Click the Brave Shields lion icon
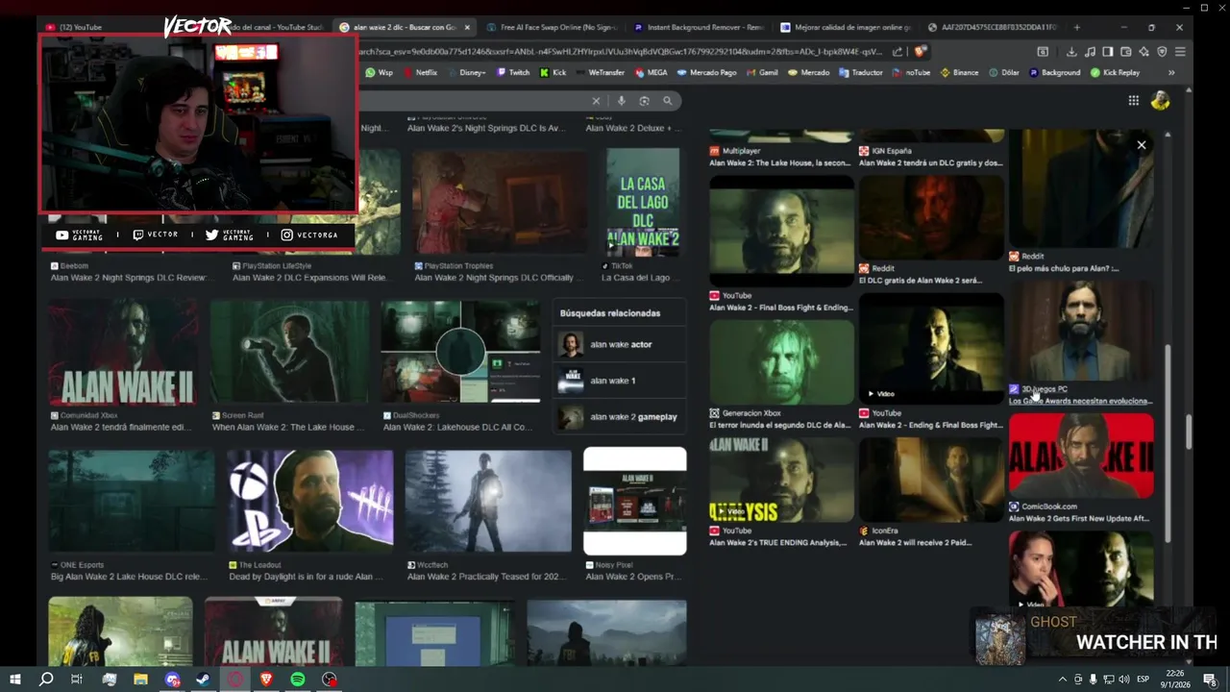Viewport: 1230px width, 692px height. coord(921,52)
